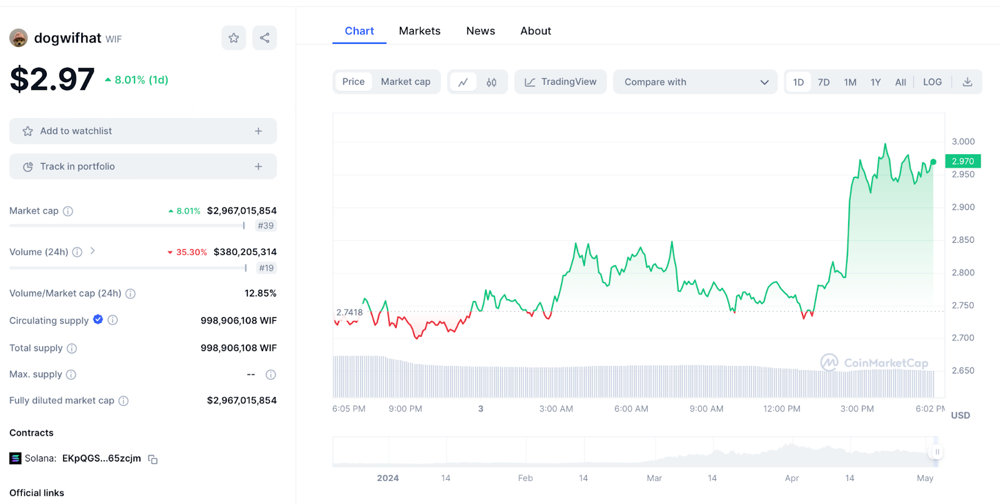This screenshot has width=1000, height=504.
Task: Open Market cap info tooltip icon
Action: (x=68, y=211)
